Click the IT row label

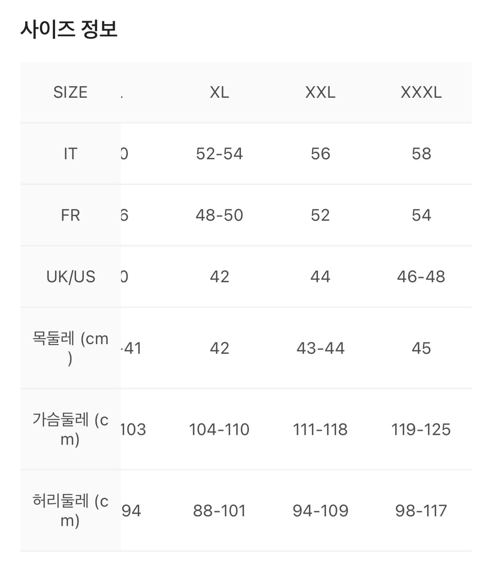(x=70, y=154)
